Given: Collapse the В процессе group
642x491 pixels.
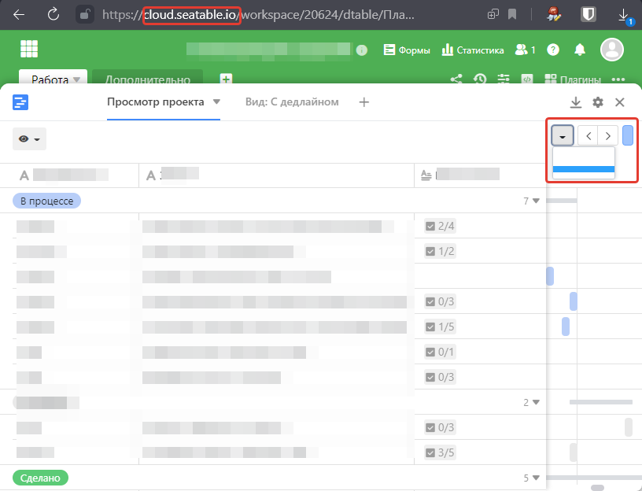Looking at the screenshot, I should pos(536,201).
